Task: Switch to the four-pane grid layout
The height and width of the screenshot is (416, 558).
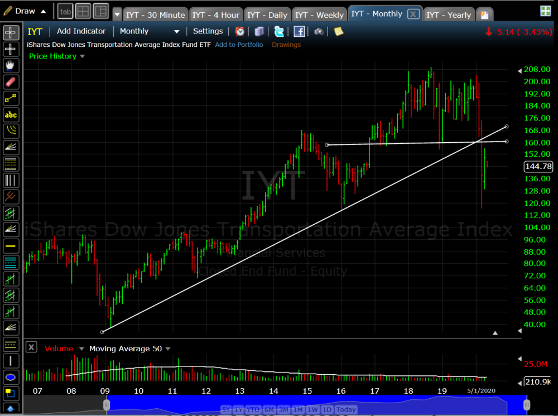Action: tap(83, 11)
